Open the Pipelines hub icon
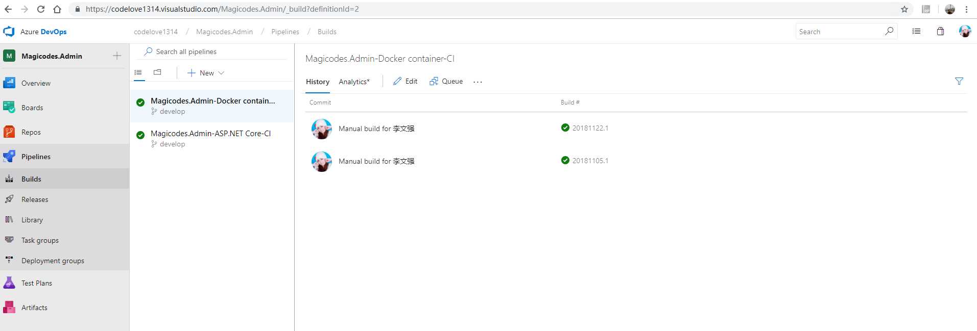Screen dimensions: 977x331 point(9,156)
